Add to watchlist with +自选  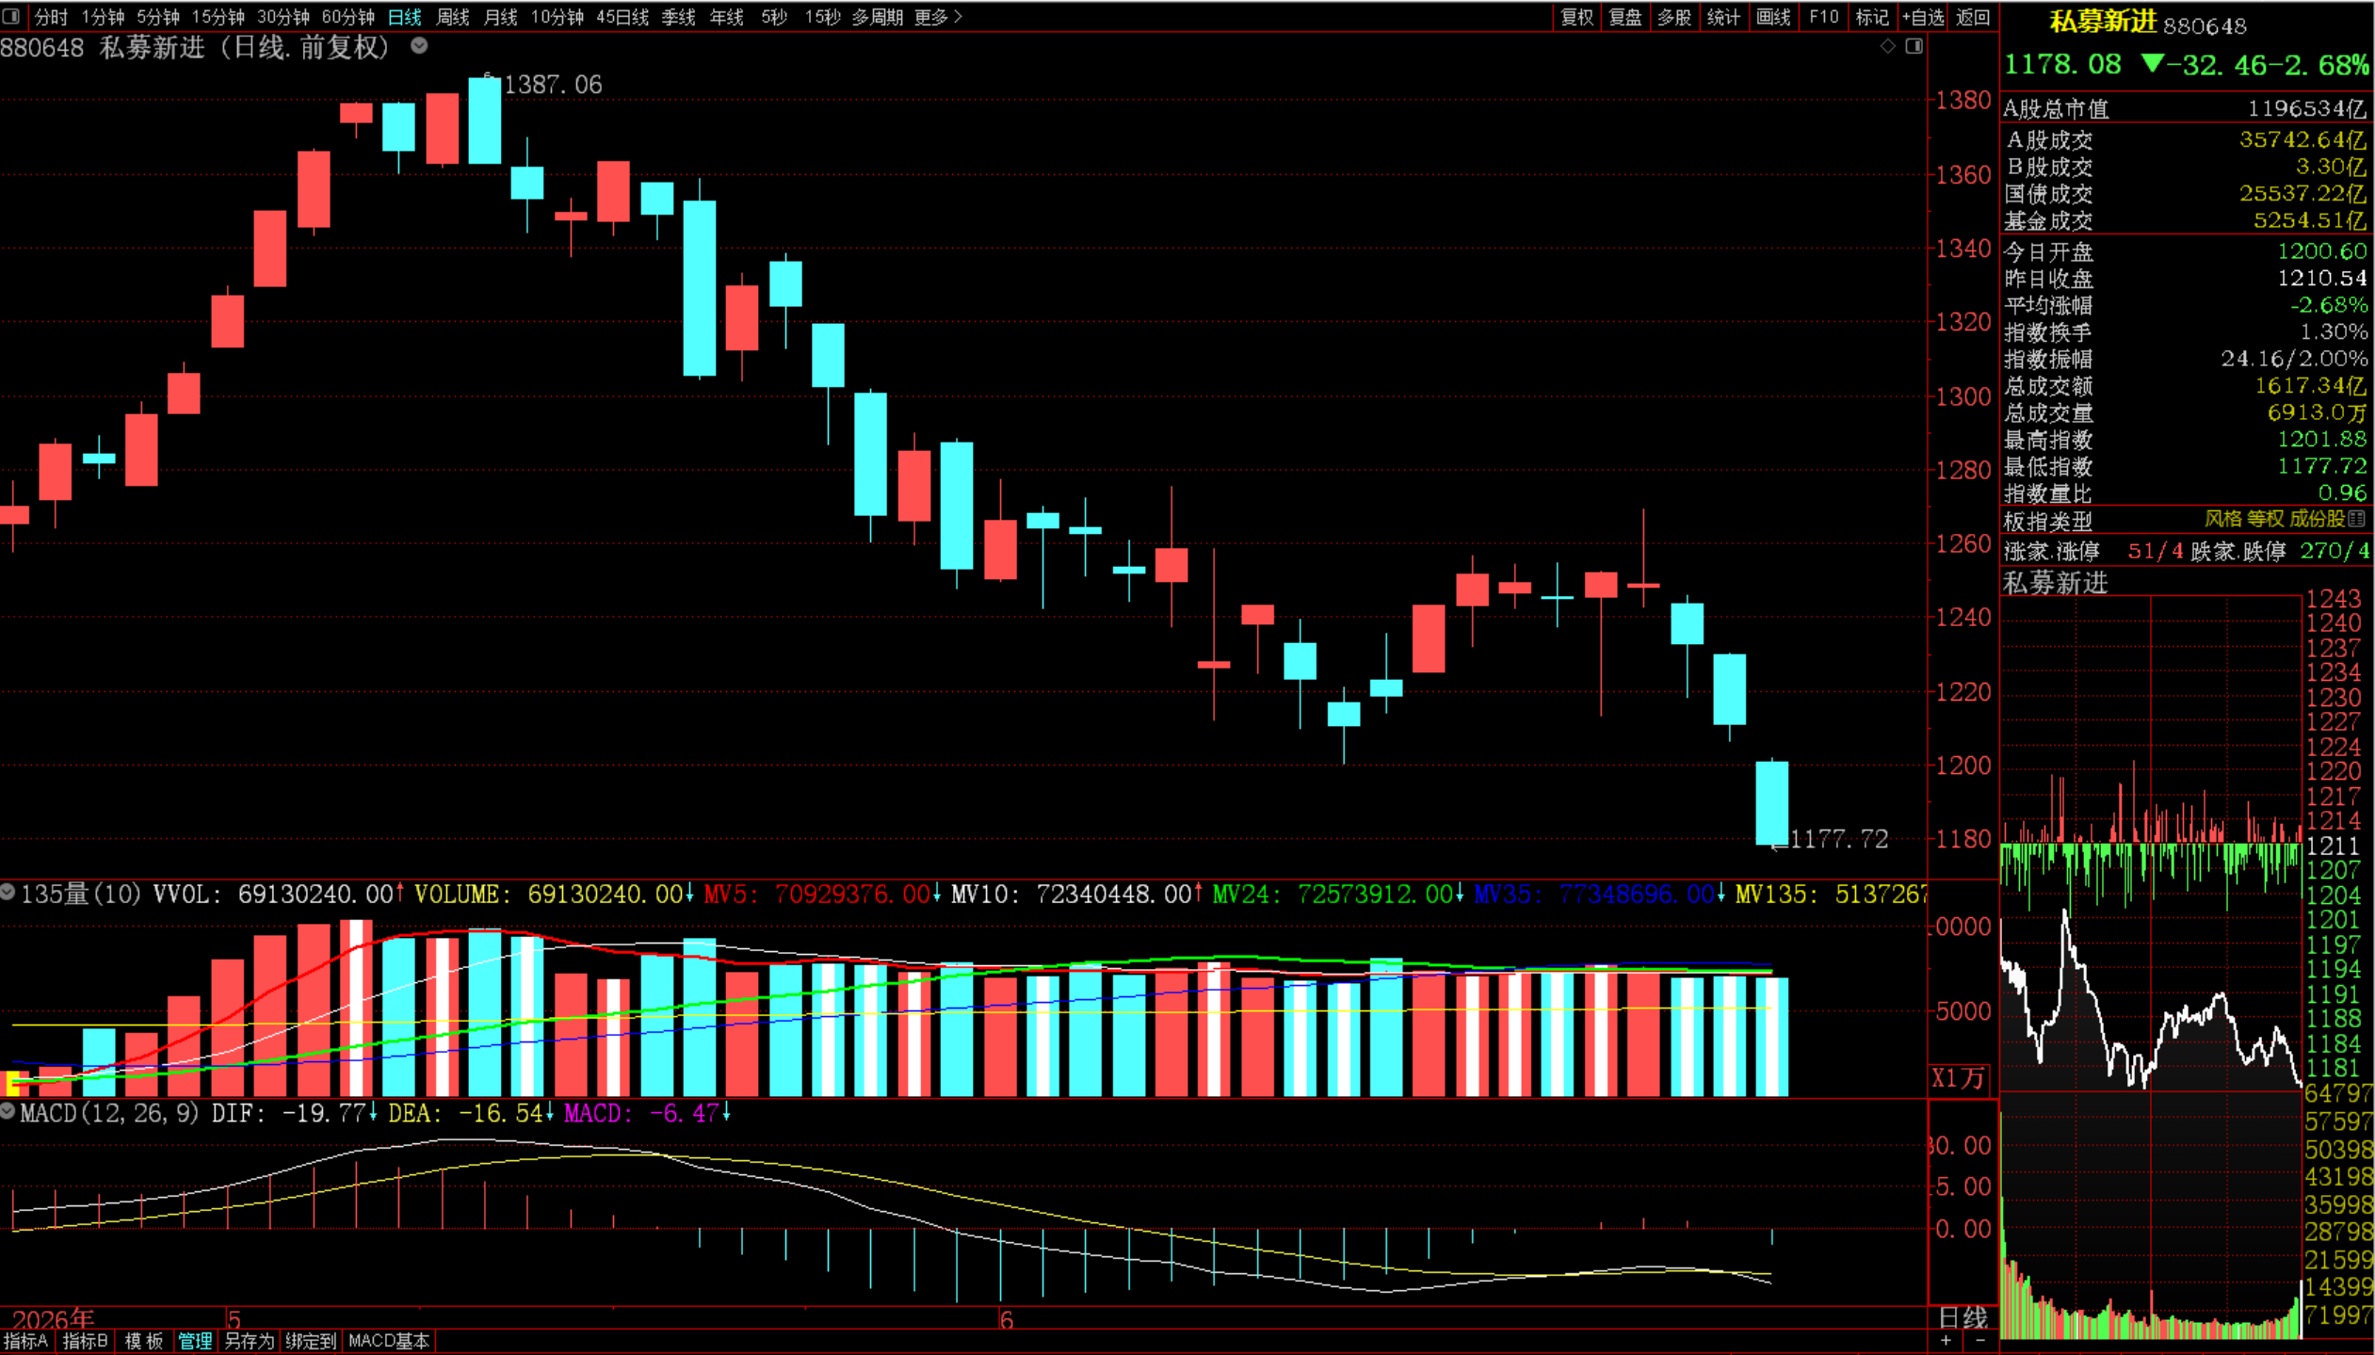pos(1922,17)
